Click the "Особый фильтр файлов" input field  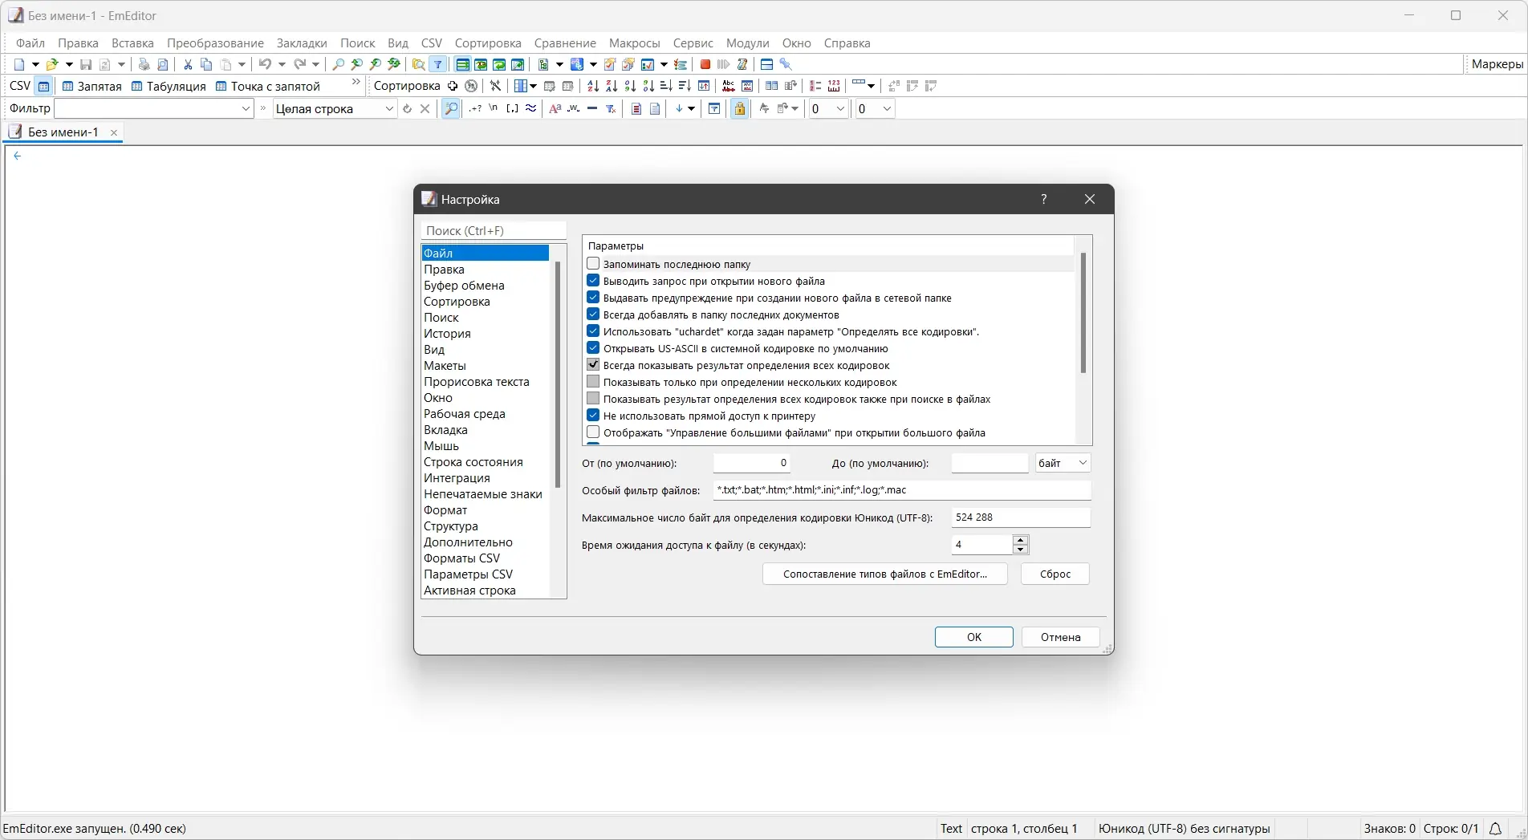(x=902, y=490)
